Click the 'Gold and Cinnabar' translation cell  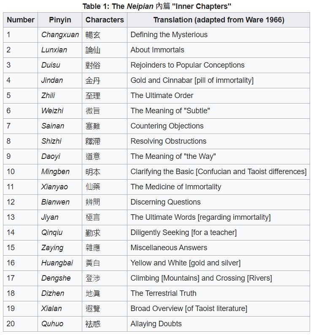(x=192, y=80)
